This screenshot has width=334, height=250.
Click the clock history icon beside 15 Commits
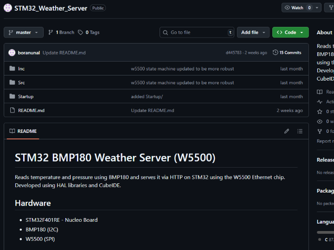275,52
